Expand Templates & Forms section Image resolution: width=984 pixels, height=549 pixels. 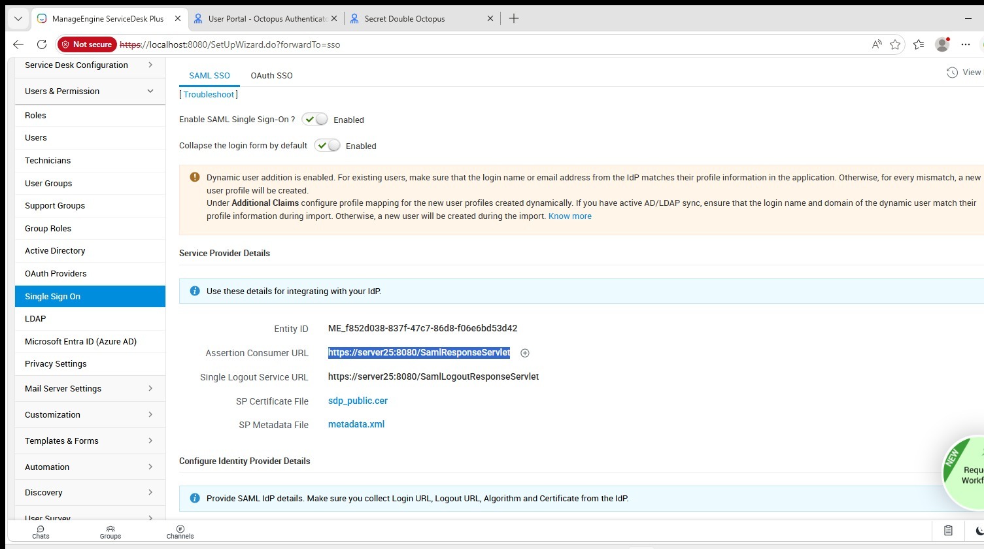click(90, 441)
